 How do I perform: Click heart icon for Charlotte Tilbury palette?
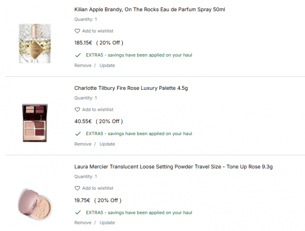coord(77,110)
